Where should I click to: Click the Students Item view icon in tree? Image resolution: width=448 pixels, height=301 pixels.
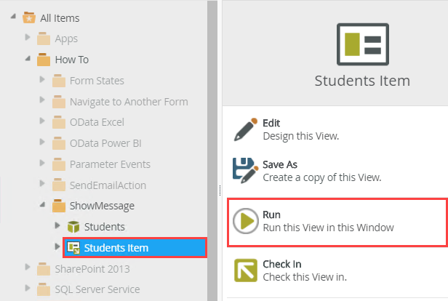tap(73, 248)
